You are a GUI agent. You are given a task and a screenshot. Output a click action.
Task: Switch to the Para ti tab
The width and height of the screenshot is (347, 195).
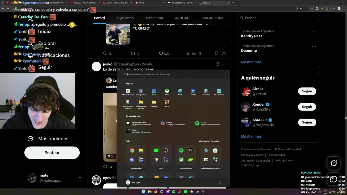[99, 18]
